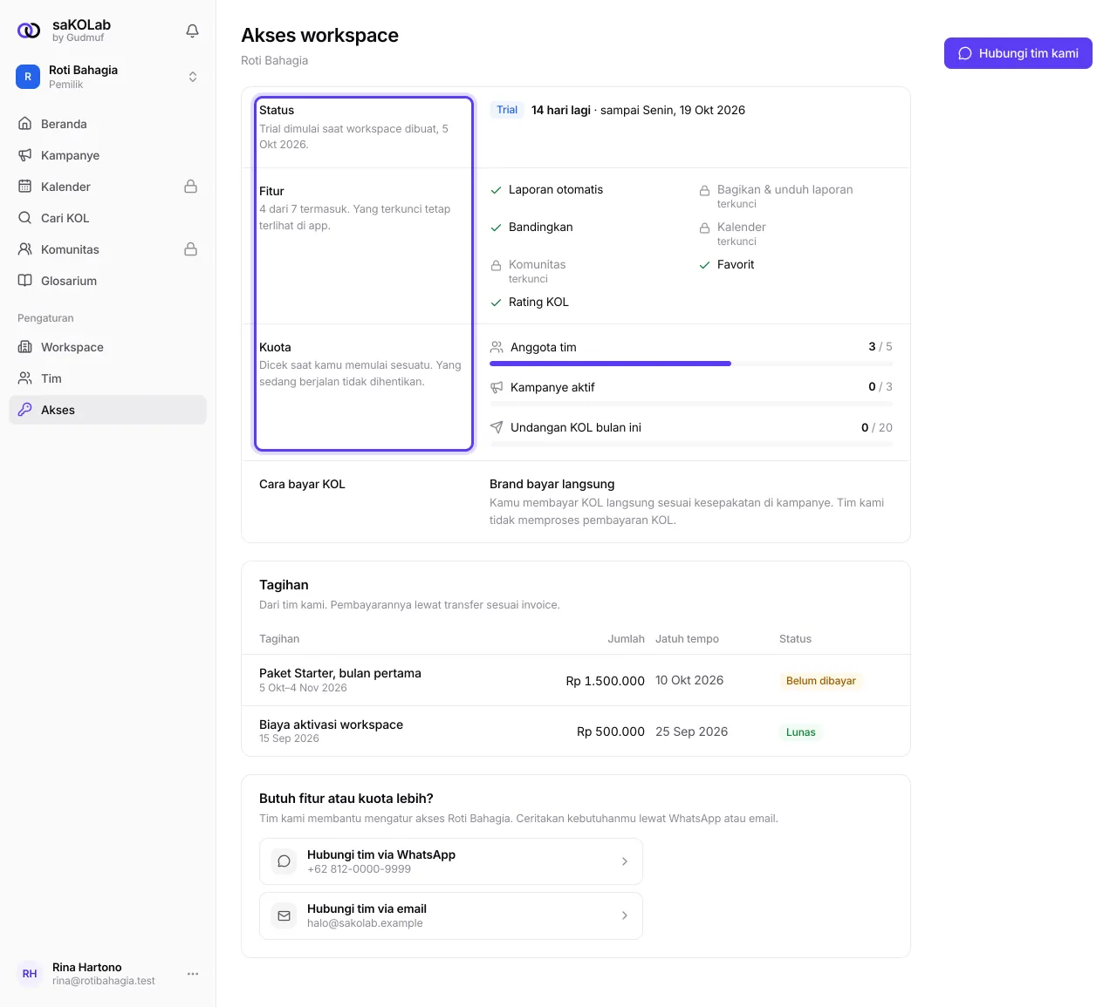
Task: Click chevron on the email contact row
Action: click(x=625, y=915)
